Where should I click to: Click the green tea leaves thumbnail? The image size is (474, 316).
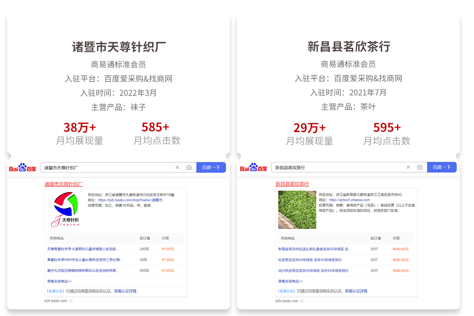(x=297, y=210)
